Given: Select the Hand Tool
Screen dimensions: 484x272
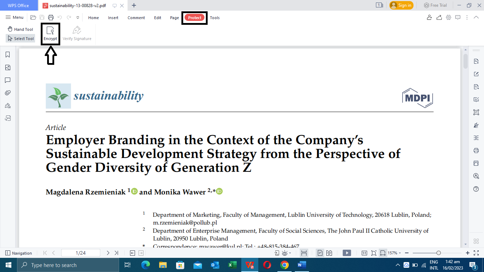Looking at the screenshot, I should (x=20, y=29).
